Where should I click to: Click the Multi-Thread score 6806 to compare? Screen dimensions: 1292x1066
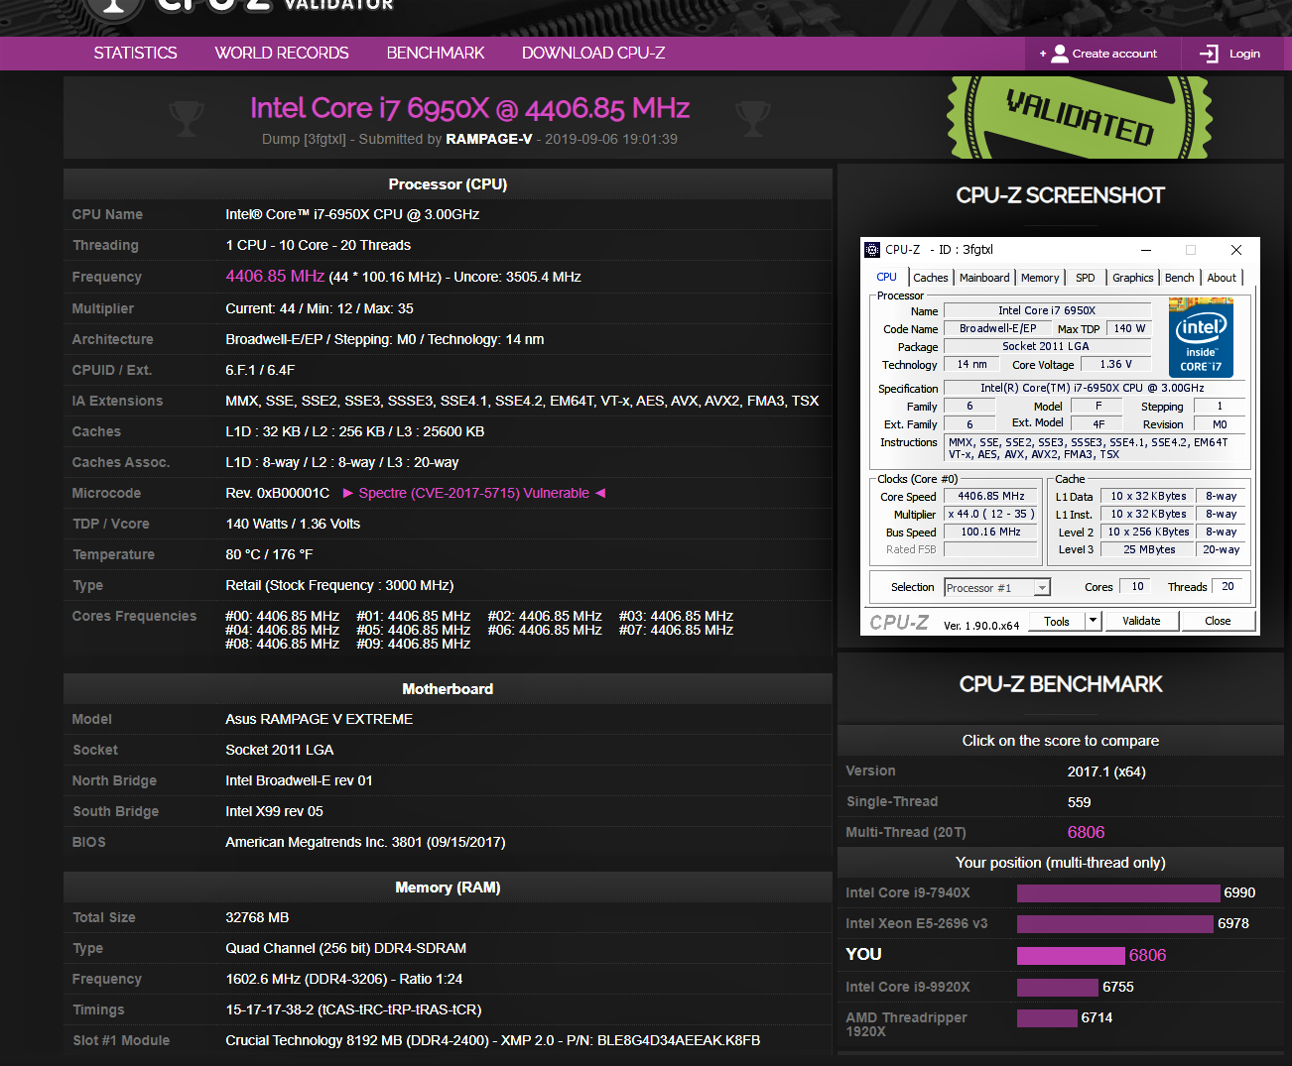1086,832
